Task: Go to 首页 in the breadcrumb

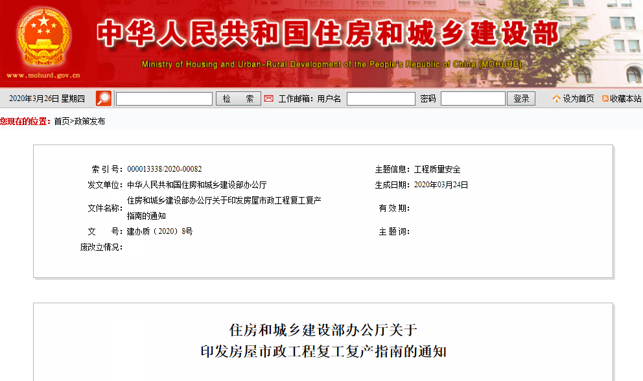Action: (x=62, y=121)
